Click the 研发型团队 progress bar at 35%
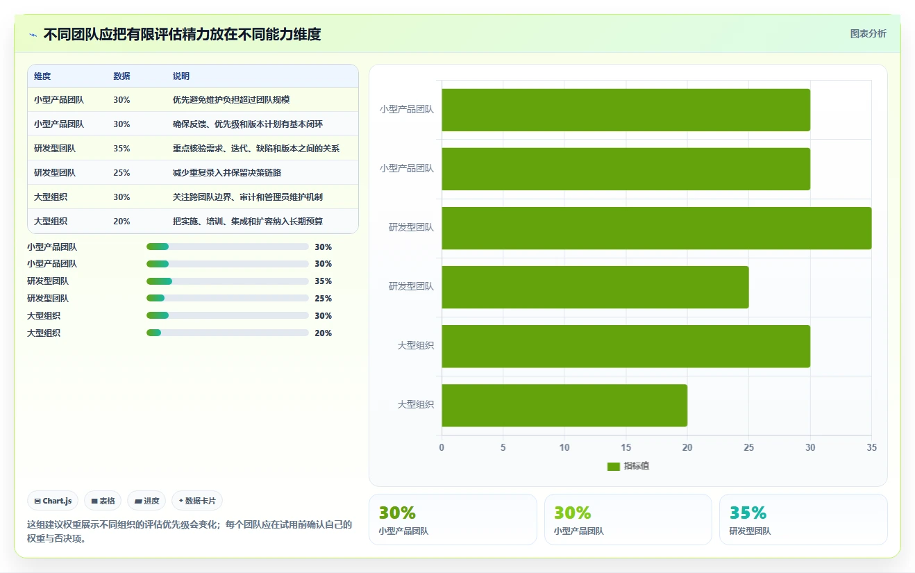 tap(228, 281)
